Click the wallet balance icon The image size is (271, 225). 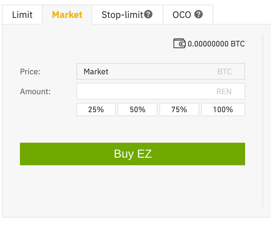[x=179, y=43]
